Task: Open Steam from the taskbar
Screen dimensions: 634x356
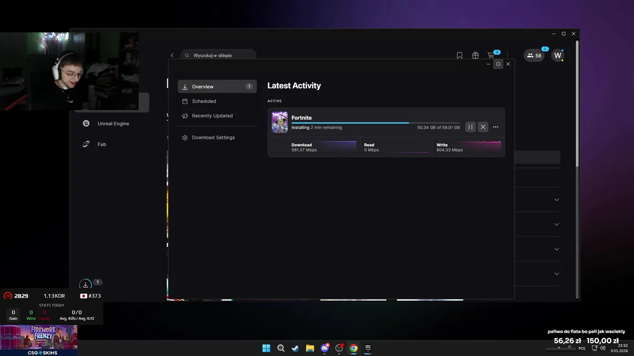Action: point(295,348)
